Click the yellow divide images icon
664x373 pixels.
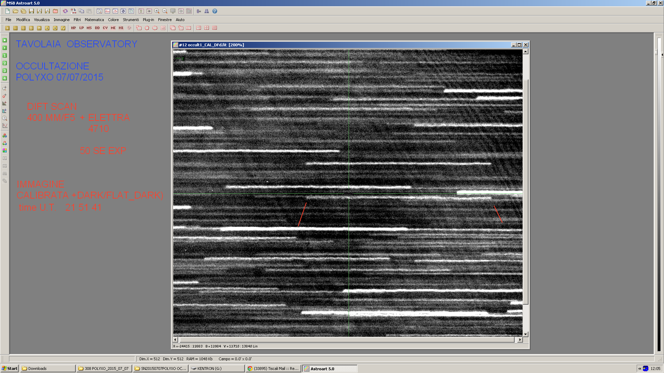[x=23, y=28]
